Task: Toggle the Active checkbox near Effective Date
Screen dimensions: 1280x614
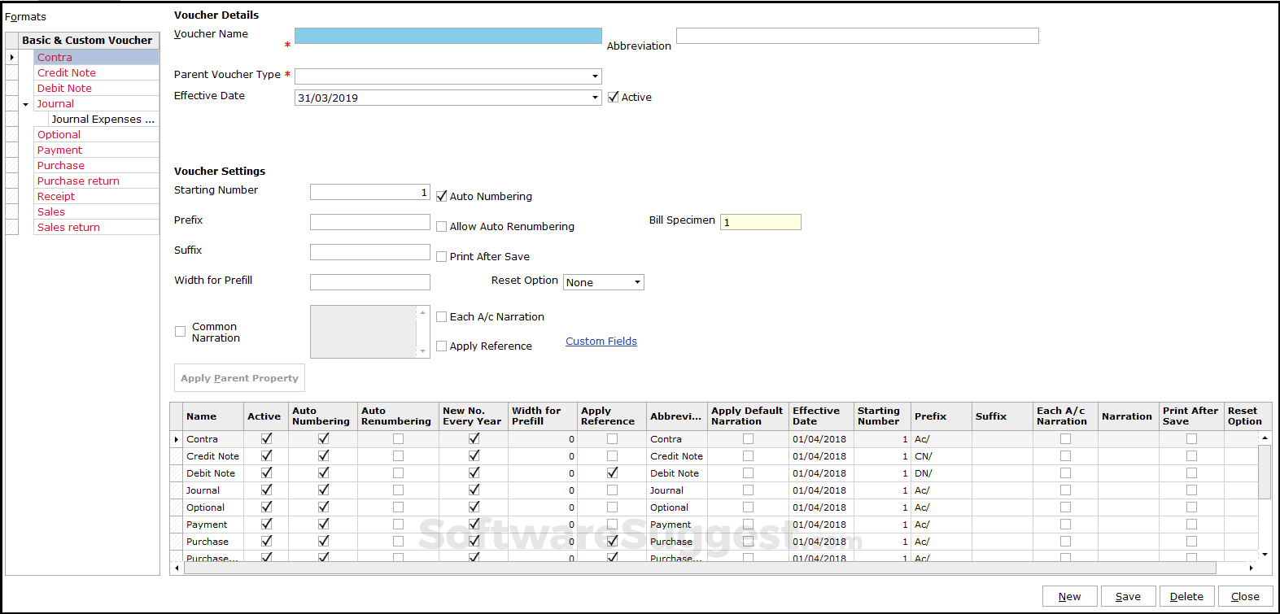Action: click(x=614, y=97)
